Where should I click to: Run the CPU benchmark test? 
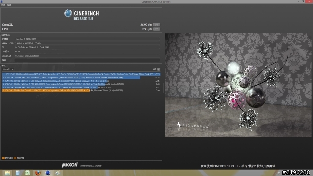tap(156, 29)
